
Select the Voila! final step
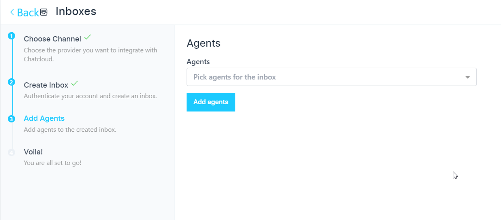[33, 152]
